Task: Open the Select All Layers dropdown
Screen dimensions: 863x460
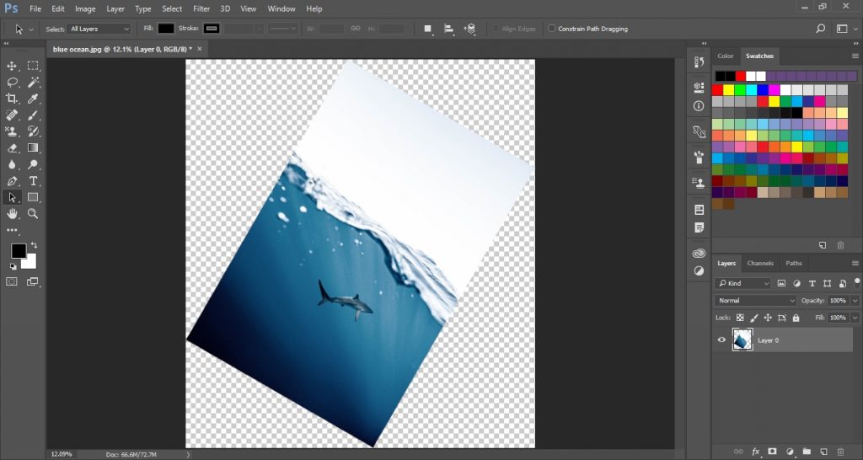Action: pyautogui.click(x=99, y=29)
